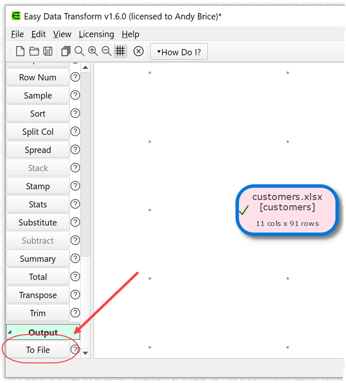Click the duplicate pages toolbar icon
This screenshot has height=383, width=346.
[x=65, y=52]
